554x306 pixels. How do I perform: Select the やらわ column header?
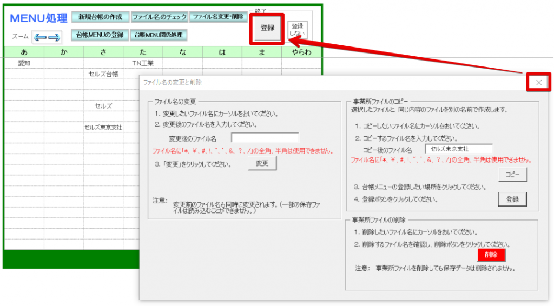(x=301, y=52)
